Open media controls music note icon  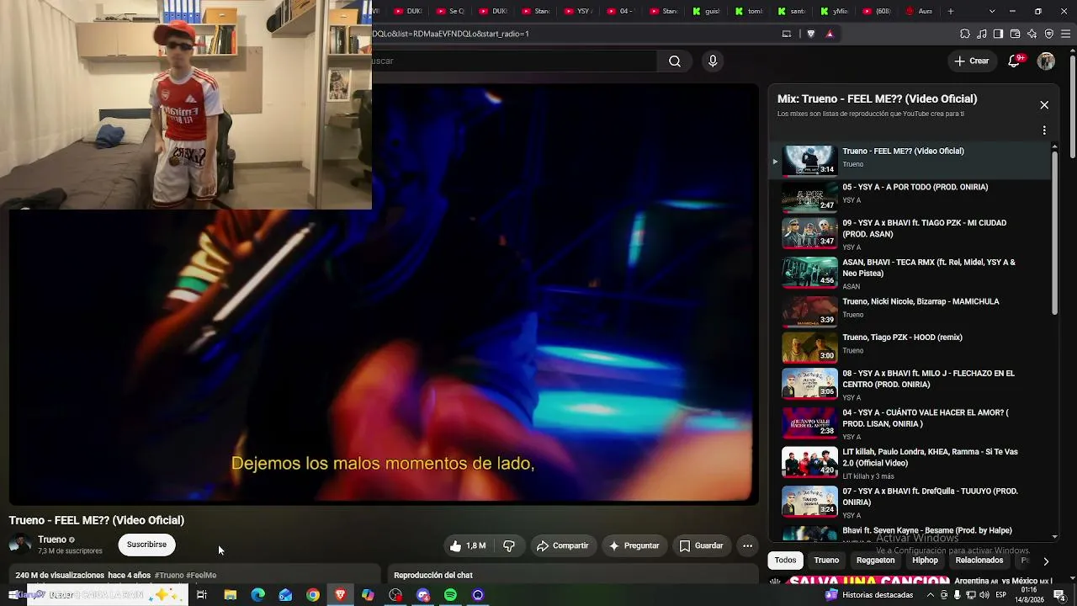[x=982, y=34]
